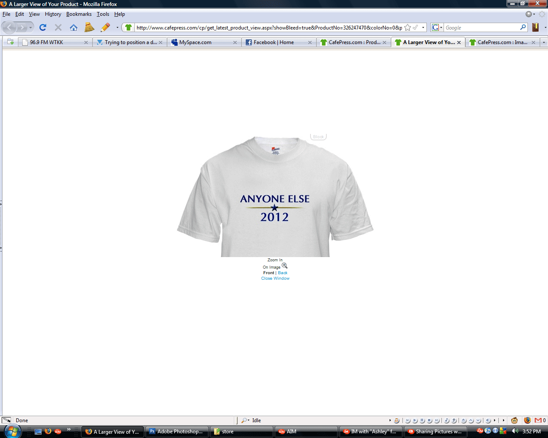Viewport: 548px width, 438px height.
Task: View the Back of the shirt
Action: coord(283,273)
